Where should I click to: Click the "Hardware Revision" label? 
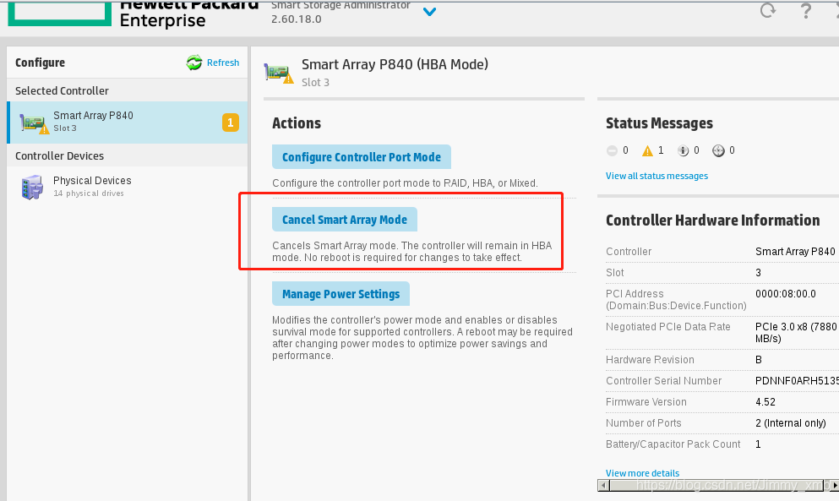[650, 360]
